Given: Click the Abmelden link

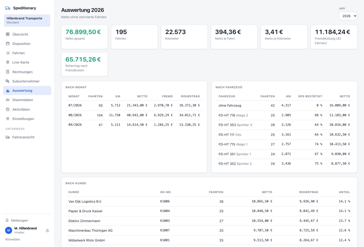Looking at the screenshot, I should [12, 239].
